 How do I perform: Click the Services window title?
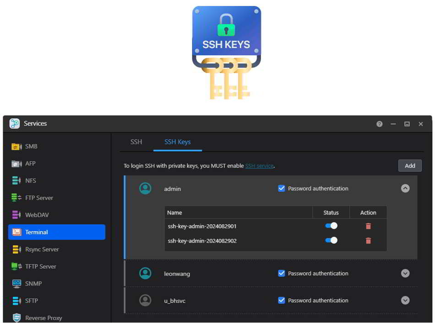[35, 123]
